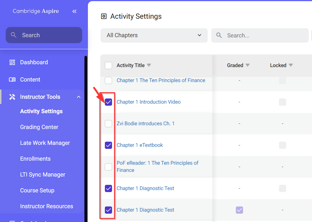312x222 pixels.
Task: Open Chapter 1 The Ten Principles of Finance link
Action: coord(161,80)
